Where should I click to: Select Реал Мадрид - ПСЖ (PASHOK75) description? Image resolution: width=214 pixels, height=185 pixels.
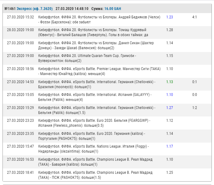[95, 175]
